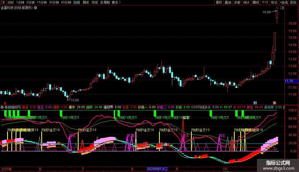Screen dimensions: 299x172
Task: Click the diamond icon above the chart
Action: (277, 8)
